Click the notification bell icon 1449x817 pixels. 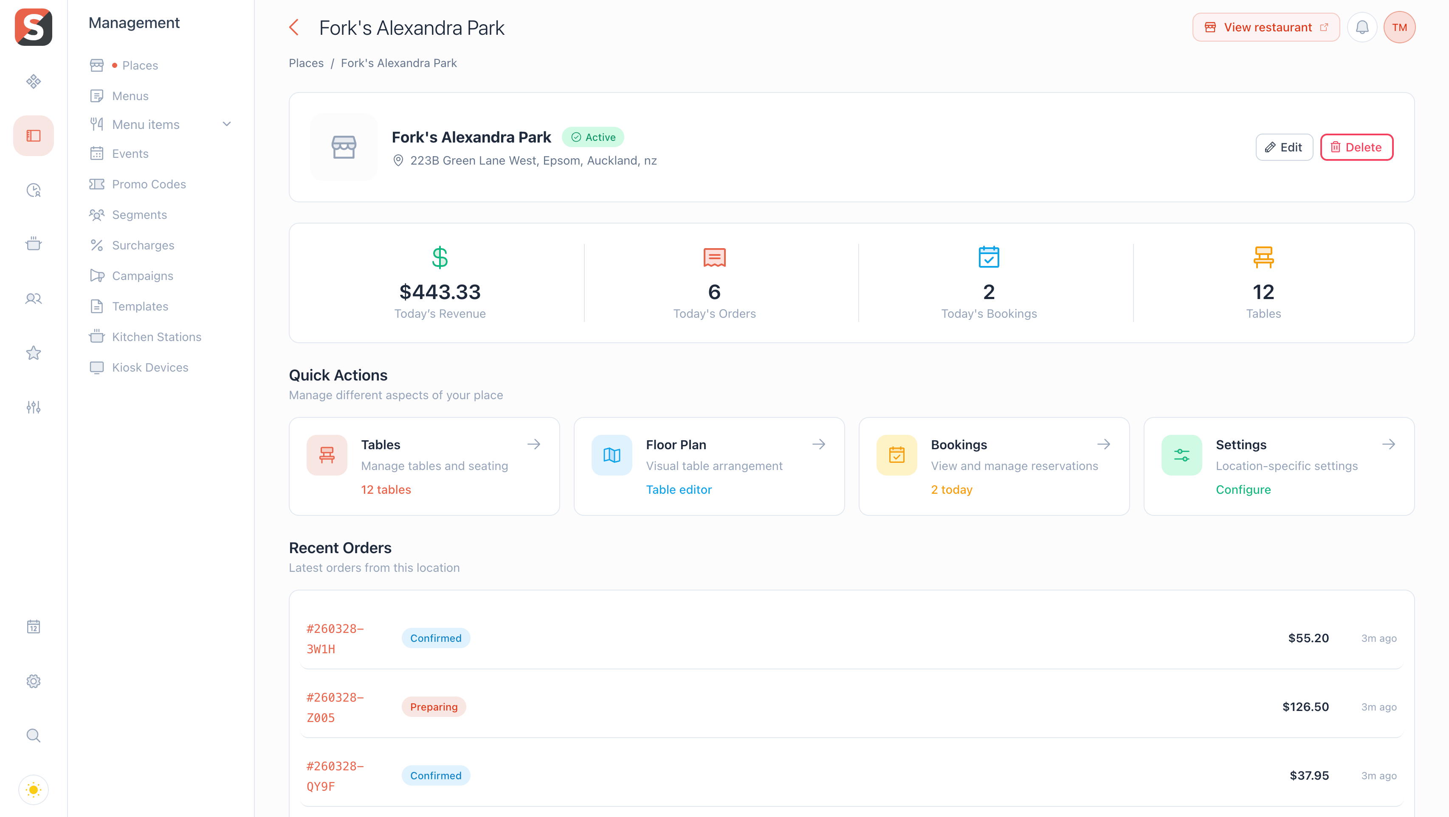(x=1362, y=27)
